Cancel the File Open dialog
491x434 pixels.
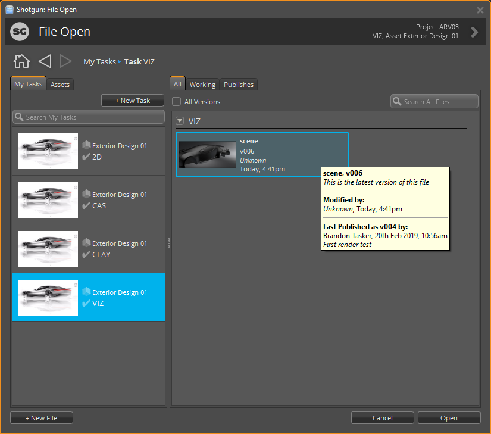382,417
